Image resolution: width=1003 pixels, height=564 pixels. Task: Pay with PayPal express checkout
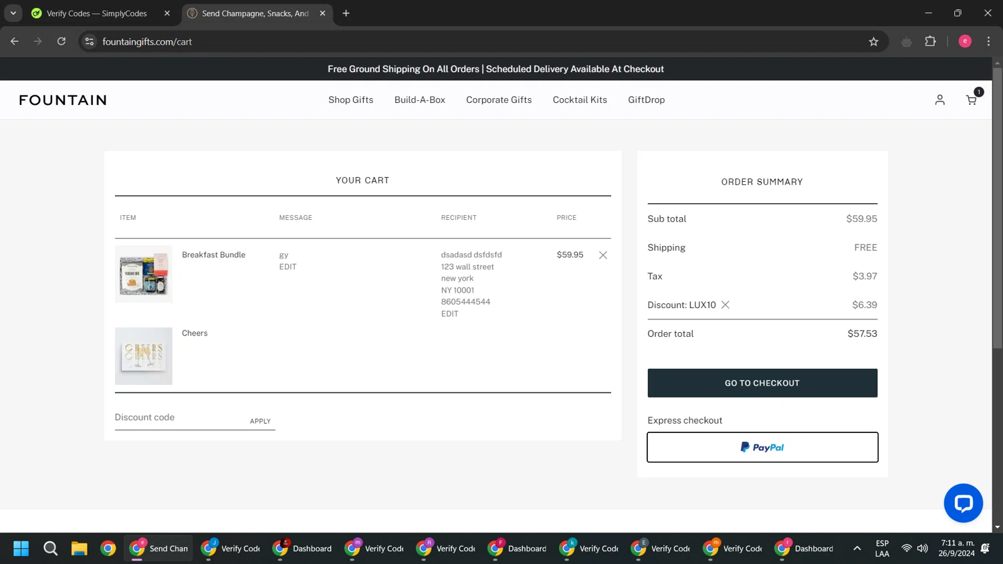click(x=762, y=447)
